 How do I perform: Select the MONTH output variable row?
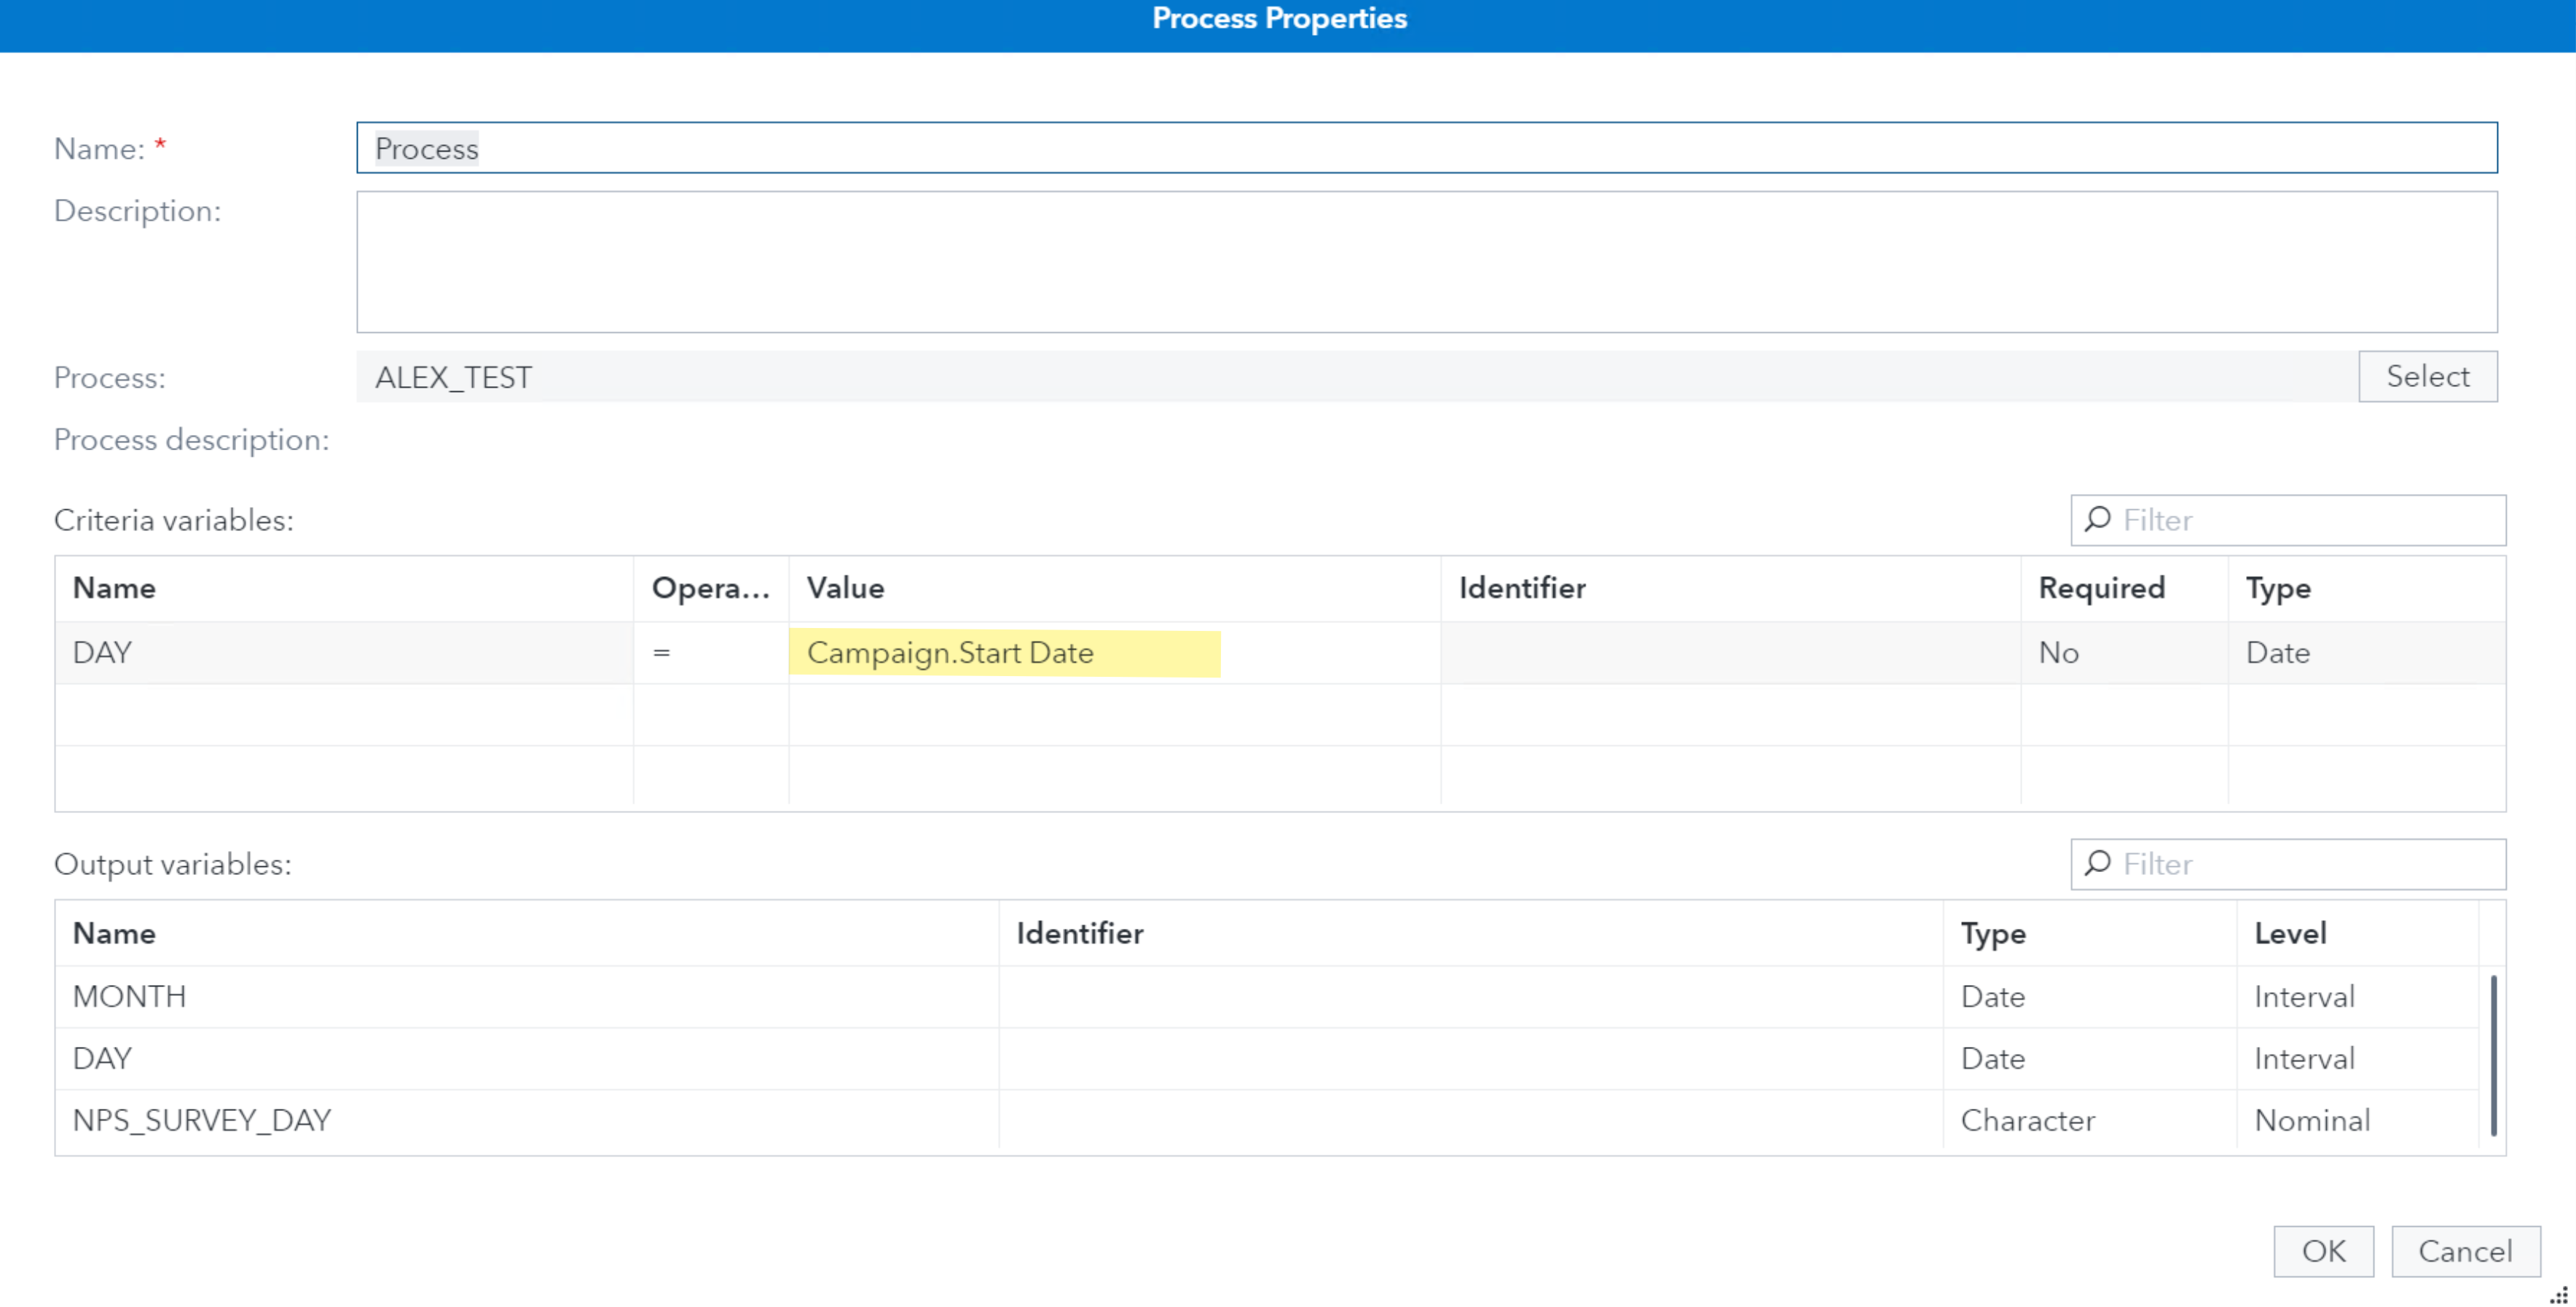point(520,996)
